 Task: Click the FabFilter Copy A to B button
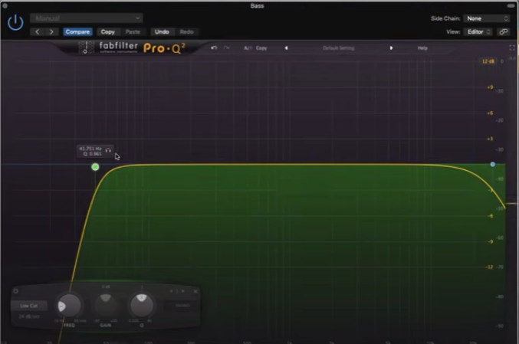point(261,48)
